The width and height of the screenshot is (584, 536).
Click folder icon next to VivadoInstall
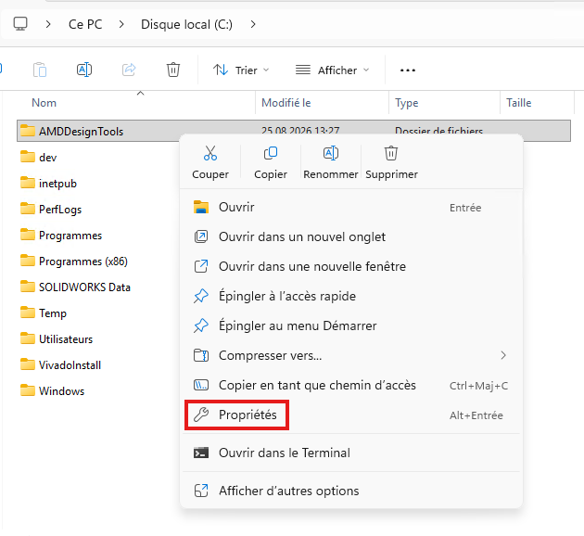point(28,364)
